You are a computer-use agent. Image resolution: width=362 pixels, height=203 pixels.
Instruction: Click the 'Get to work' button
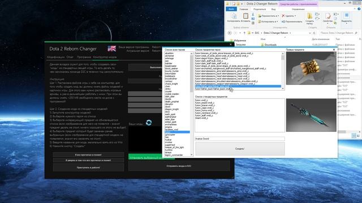pos(88,167)
